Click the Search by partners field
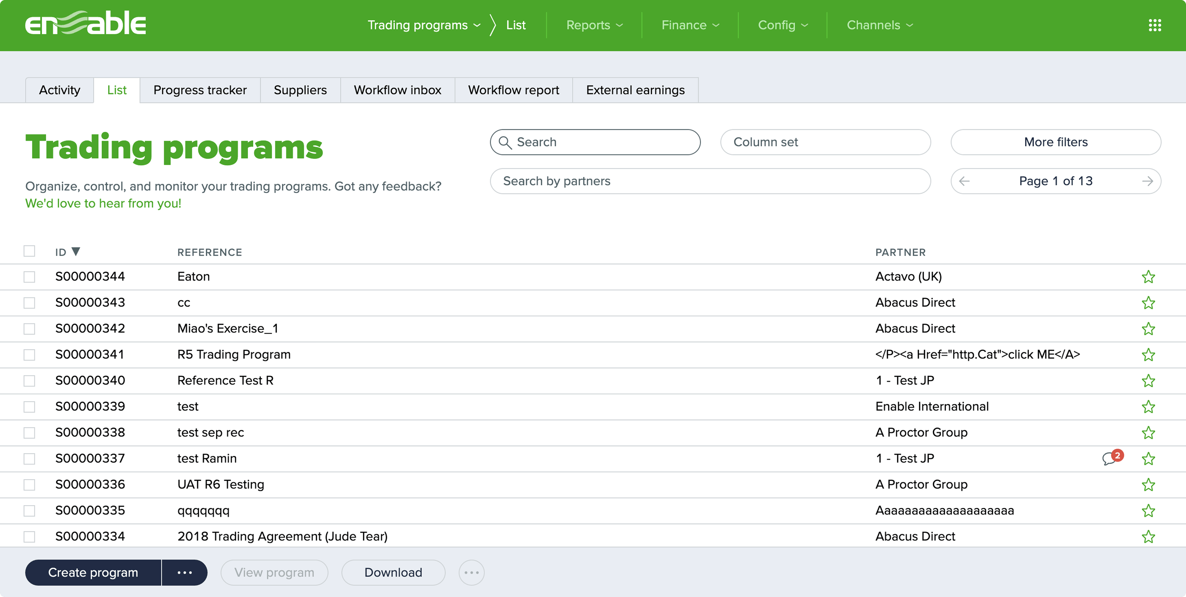 pyautogui.click(x=709, y=181)
